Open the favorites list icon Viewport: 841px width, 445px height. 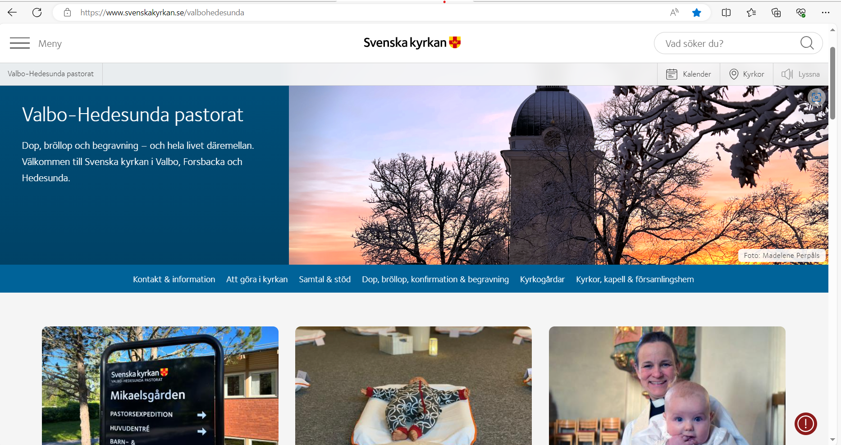point(751,13)
